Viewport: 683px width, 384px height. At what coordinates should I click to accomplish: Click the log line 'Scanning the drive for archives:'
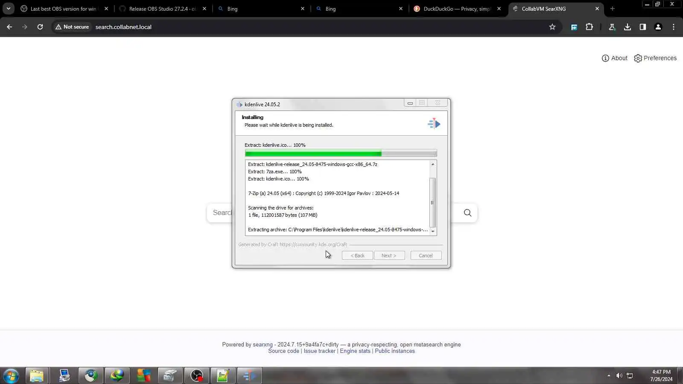click(x=280, y=208)
